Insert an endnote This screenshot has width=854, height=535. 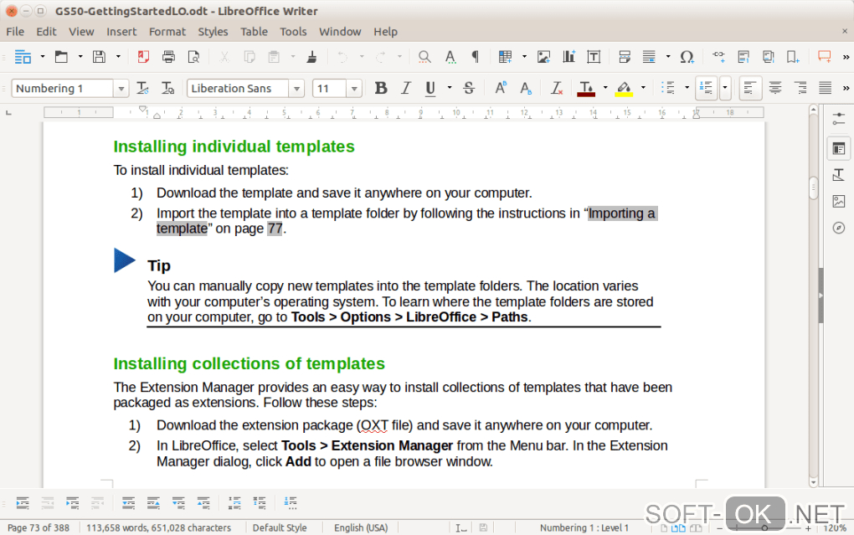[769, 57]
